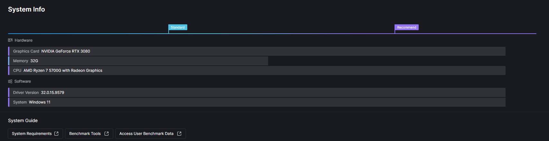Viewport: 549px width, 141px height.
Task: Open Access User Benchmark Data link text
Action: (x=146, y=134)
